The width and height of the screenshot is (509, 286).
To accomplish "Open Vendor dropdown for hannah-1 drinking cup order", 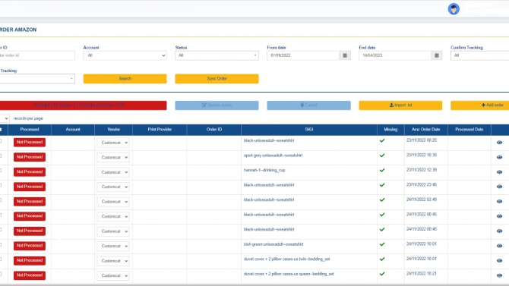I will coord(113,172).
